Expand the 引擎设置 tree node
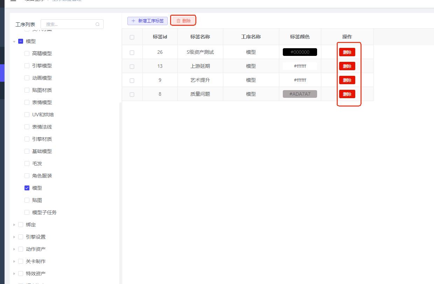This screenshot has width=434, height=284. 14,237
